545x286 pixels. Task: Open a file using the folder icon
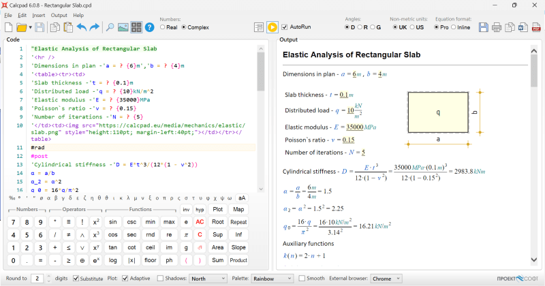22,27
